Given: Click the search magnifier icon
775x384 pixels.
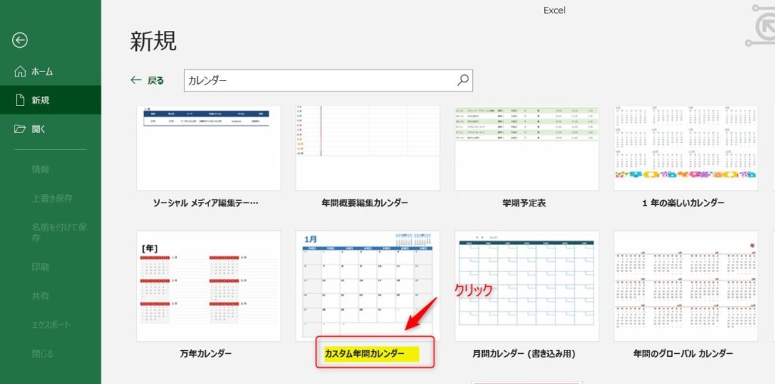Looking at the screenshot, I should (463, 80).
